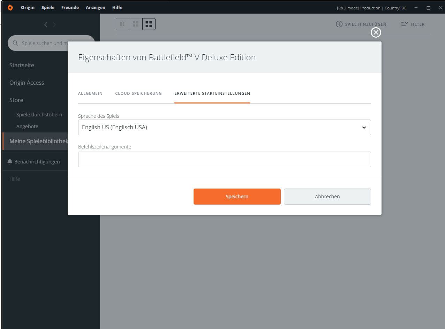Click the Abbrechen button
The image size is (445, 329).
[x=327, y=197]
